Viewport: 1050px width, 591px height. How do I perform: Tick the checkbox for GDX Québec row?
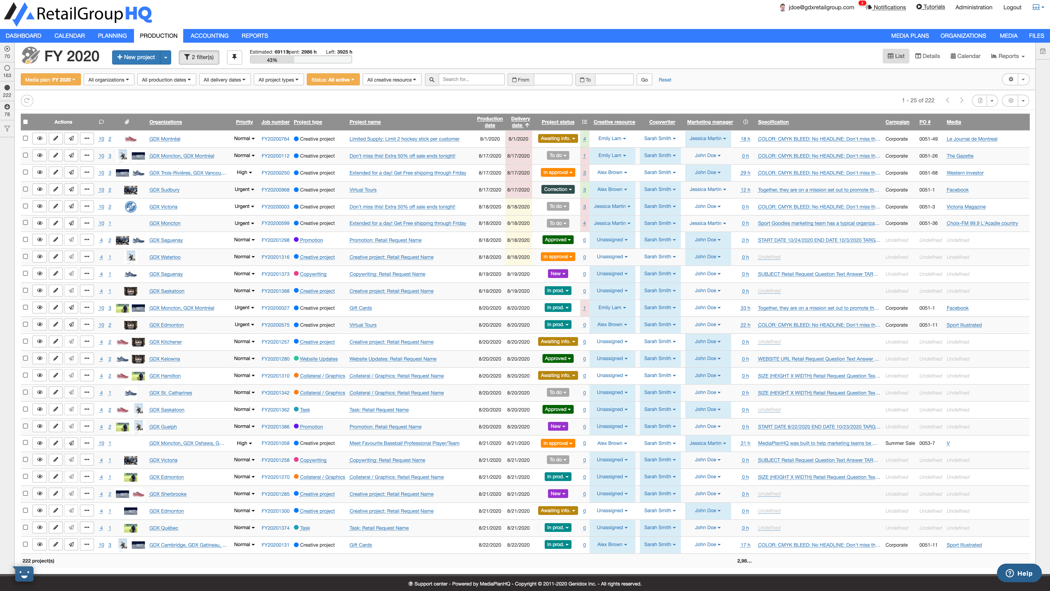tap(25, 527)
